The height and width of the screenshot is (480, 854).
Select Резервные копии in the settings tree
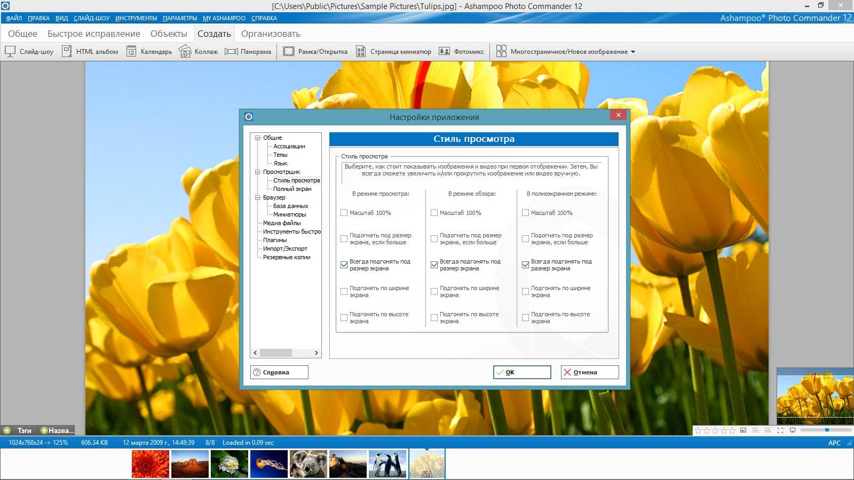pos(287,257)
